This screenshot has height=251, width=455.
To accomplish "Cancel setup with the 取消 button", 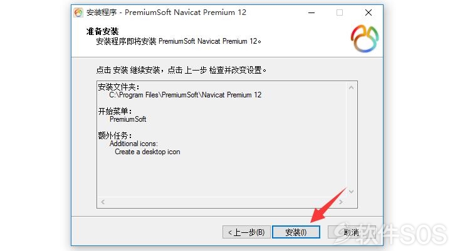I will [x=352, y=232].
